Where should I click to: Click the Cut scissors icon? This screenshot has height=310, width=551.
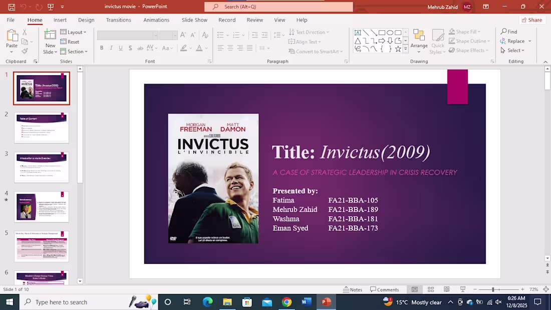pos(25,32)
